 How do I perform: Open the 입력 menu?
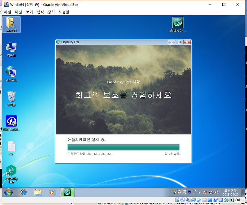(40, 12)
